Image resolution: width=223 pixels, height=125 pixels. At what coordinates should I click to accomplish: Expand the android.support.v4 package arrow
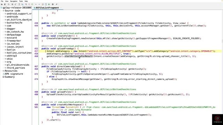[3, 14]
